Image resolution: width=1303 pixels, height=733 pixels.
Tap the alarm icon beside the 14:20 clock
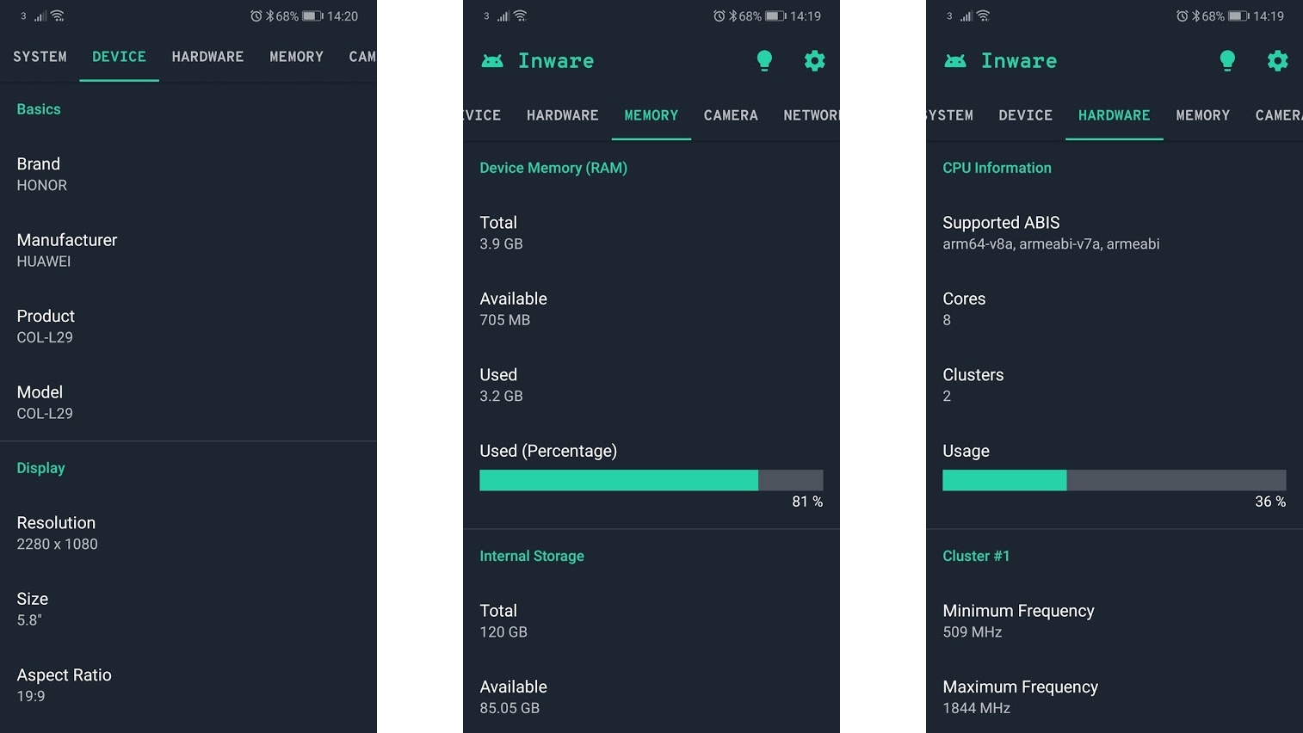[x=256, y=15]
